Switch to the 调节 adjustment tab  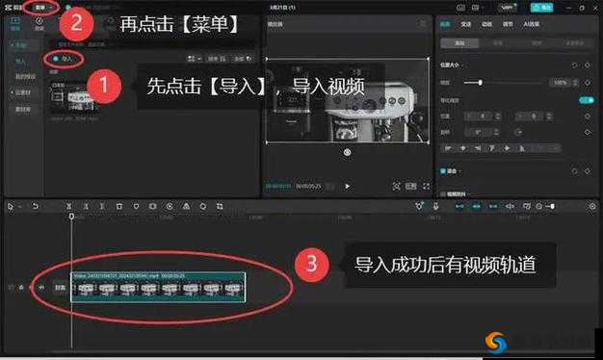(x=508, y=24)
